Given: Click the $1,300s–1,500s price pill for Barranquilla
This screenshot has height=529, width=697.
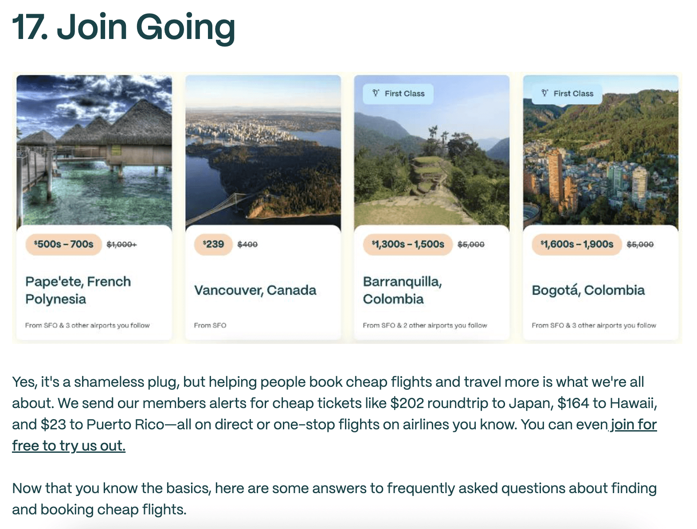Looking at the screenshot, I should pos(408,244).
